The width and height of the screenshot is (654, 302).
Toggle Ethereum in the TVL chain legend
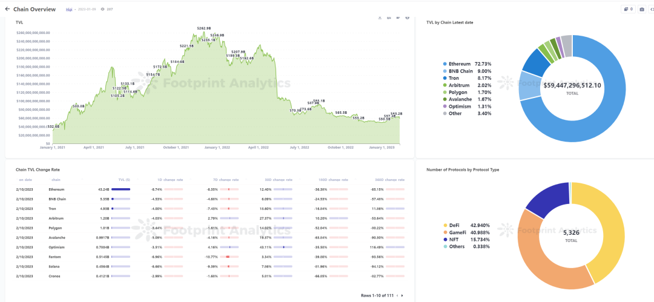[x=467, y=64]
